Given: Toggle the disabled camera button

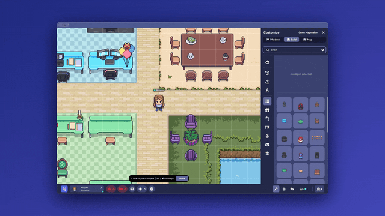Looking at the screenshot, I should point(121,189).
